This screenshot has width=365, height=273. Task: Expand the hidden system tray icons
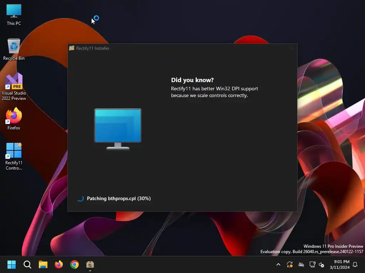(278, 264)
